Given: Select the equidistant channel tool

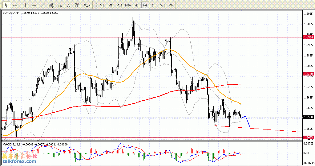Looking at the screenshot, I should (x=51, y=5).
